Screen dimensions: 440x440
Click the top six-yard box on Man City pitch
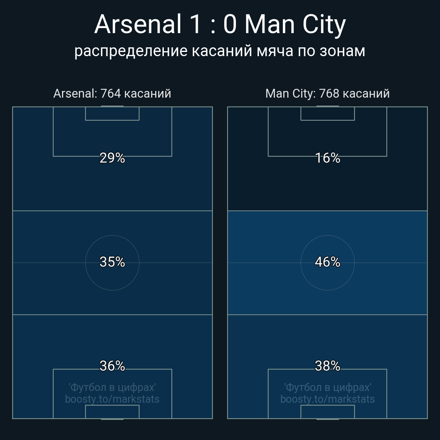click(x=327, y=114)
